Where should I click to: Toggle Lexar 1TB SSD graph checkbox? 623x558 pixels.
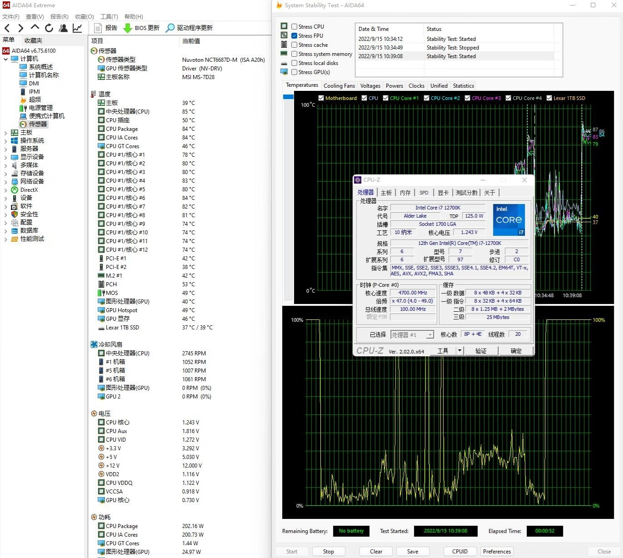[549, 98]
